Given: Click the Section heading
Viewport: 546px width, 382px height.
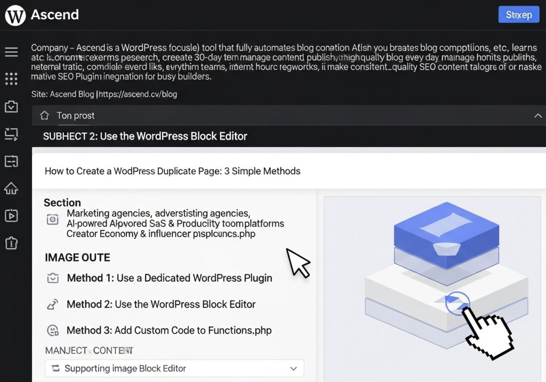Looking at the screenshot, I should (x=62, y=202).
